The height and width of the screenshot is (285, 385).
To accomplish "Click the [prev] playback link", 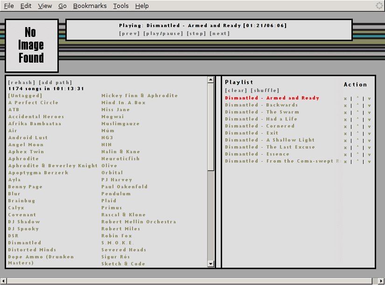I will click(129, 34).
